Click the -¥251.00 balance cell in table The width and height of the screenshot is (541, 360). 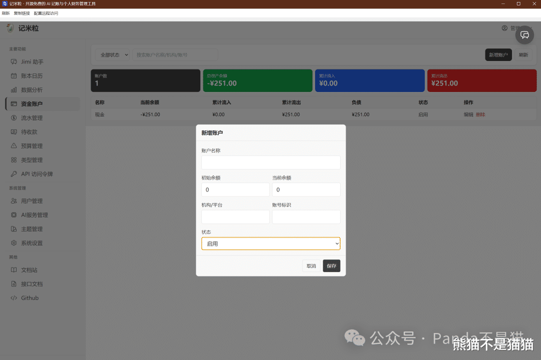click(150, 114)
